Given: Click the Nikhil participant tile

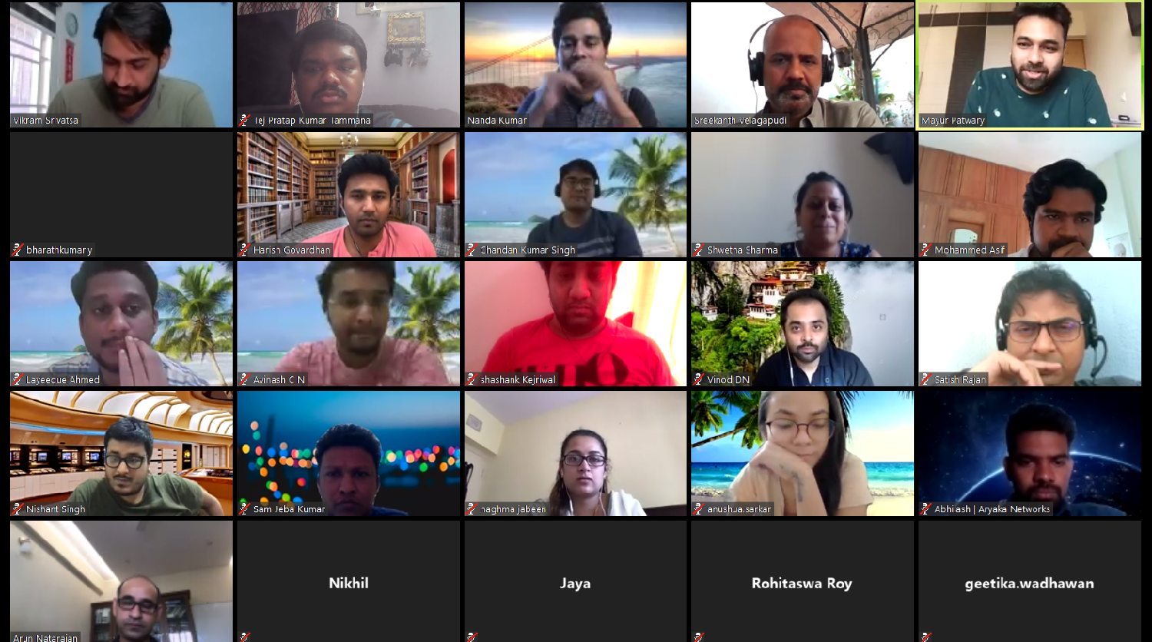Looking at the screenshot, I should 349,581.
